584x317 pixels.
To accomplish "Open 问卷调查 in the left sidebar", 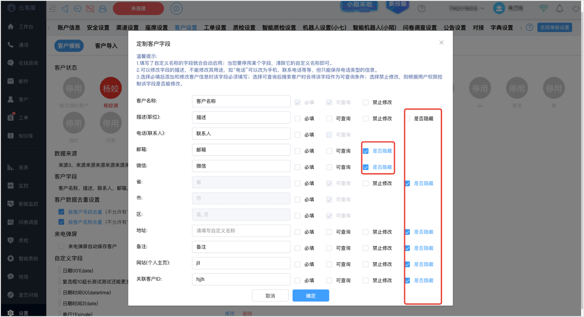I will tap(23, 222).
